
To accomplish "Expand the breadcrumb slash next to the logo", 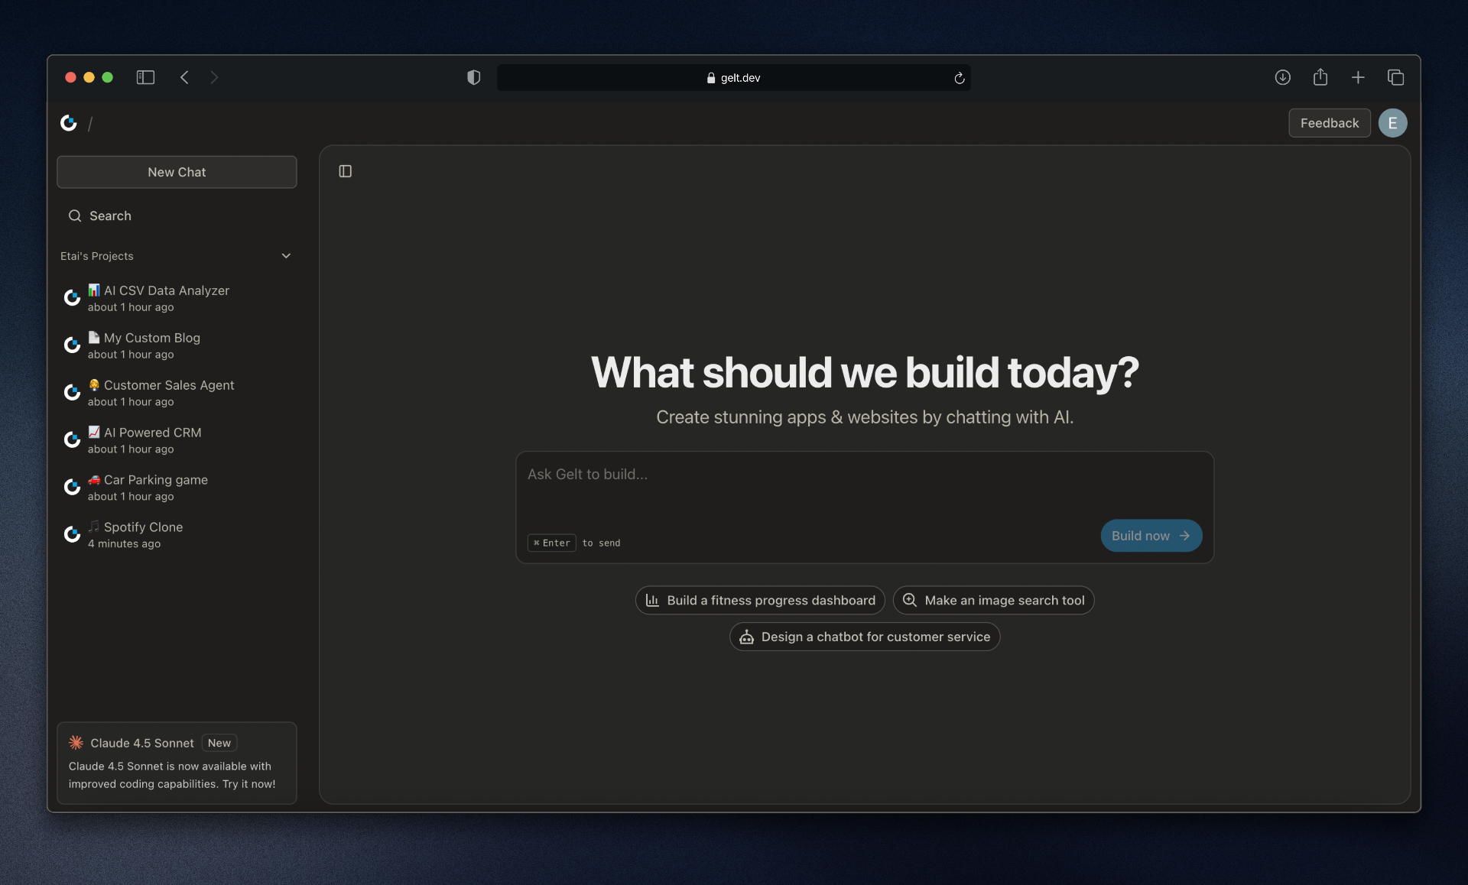I will pos(90,123).
